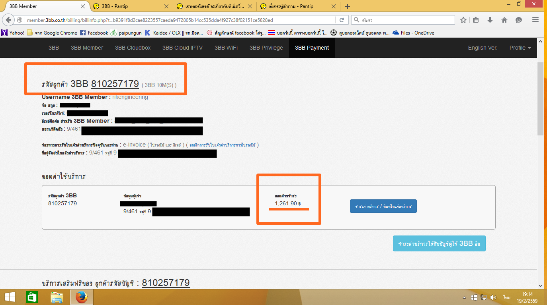Open File Explorer from the taskbar
The image size is (547, 305).
(57, 297)
